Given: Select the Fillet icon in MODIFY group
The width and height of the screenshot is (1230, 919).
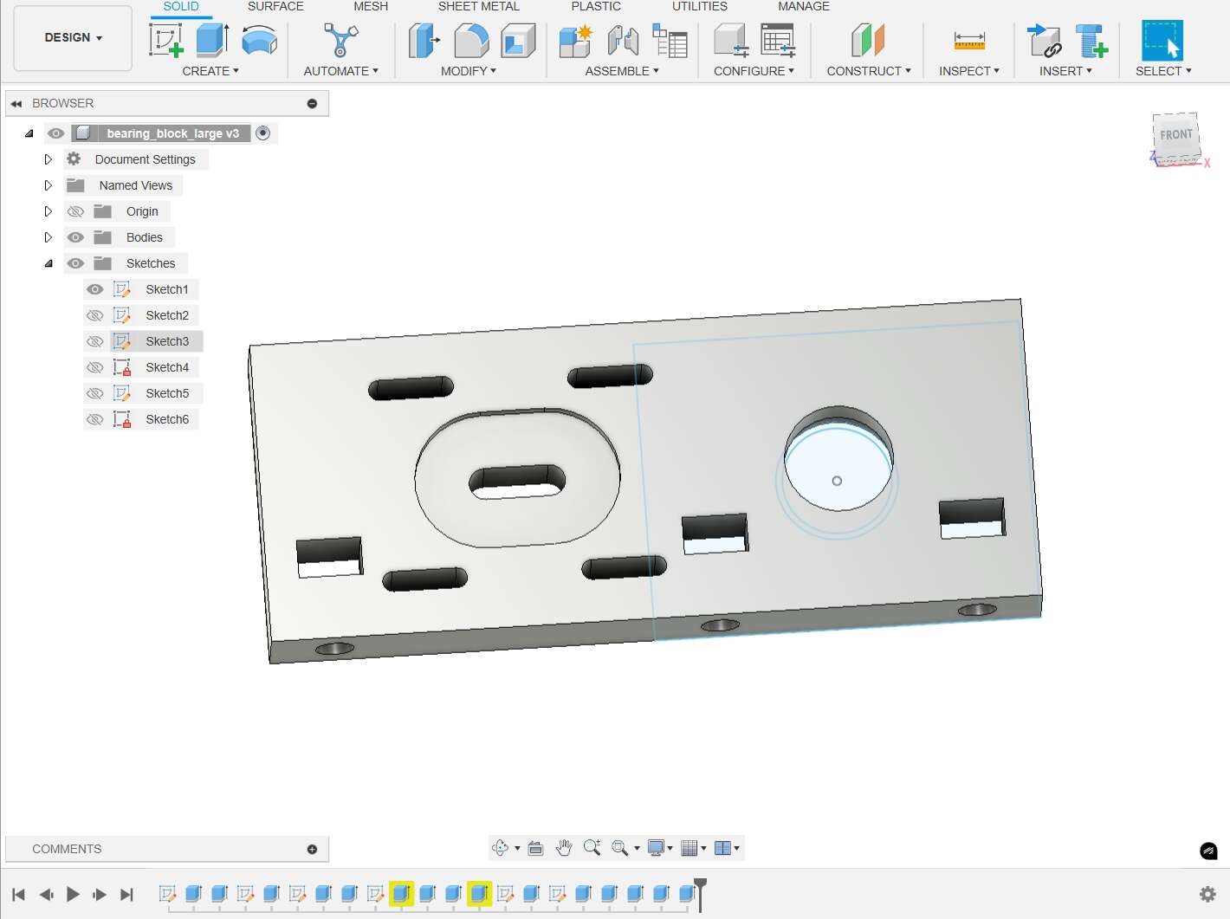Looking at the screenshot, I should point(469,40).
